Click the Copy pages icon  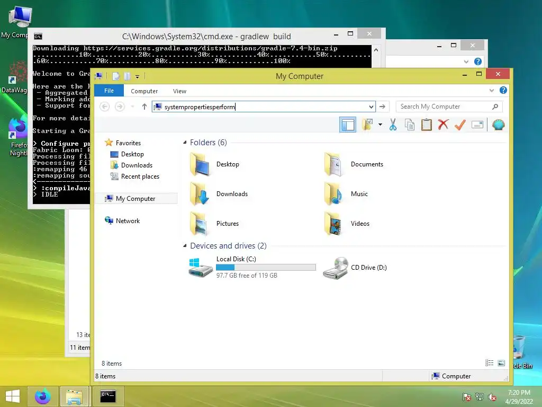pyautogui.click(x=410, y=125)
